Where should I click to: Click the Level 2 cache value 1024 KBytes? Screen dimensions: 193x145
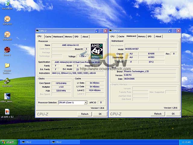[x=95, y=90]
